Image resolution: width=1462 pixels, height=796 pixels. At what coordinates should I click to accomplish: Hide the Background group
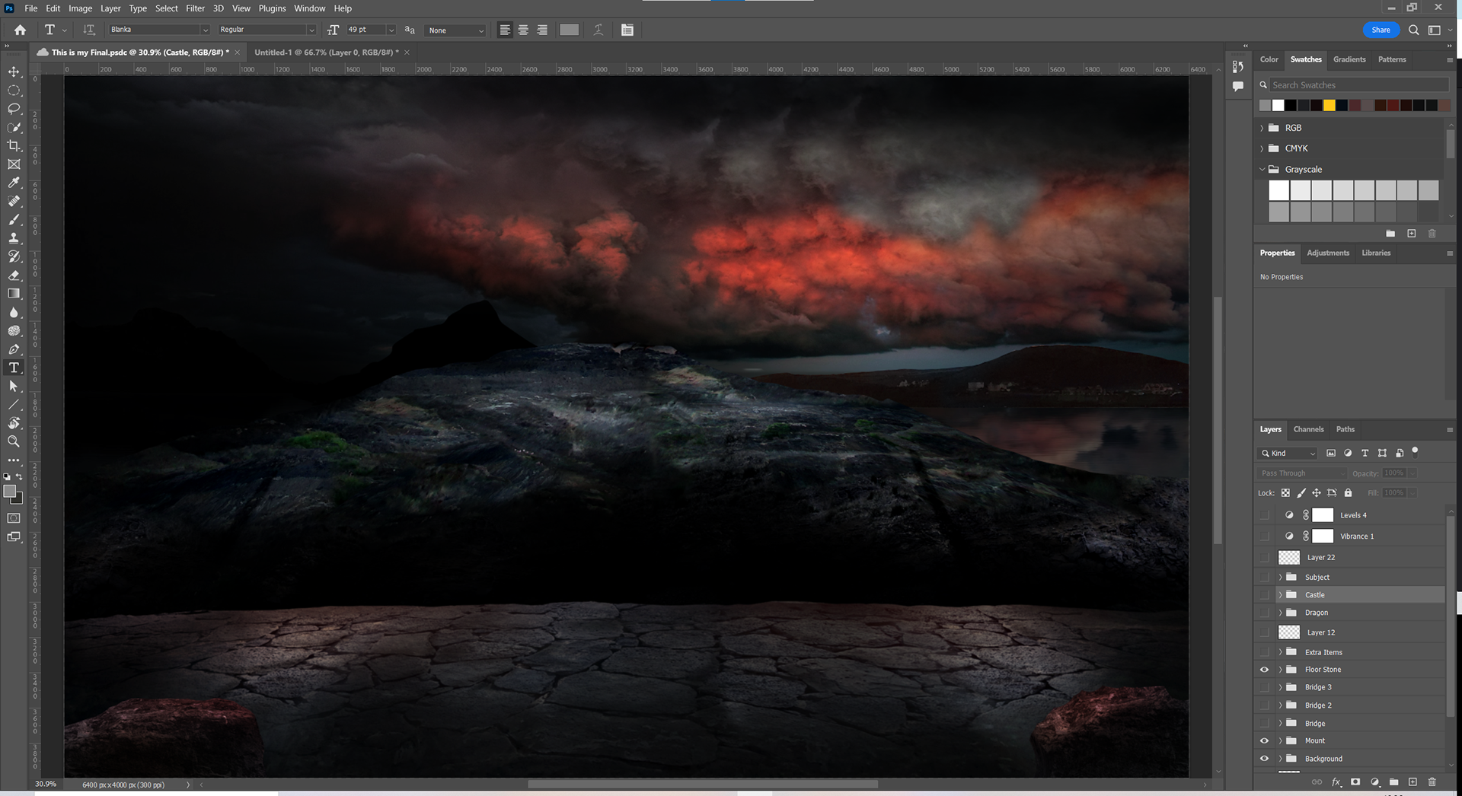click(1264, 759)
